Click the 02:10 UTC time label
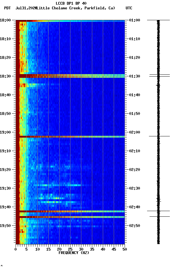The width and height of the screenshot is (172, 269). coord(135,151)
